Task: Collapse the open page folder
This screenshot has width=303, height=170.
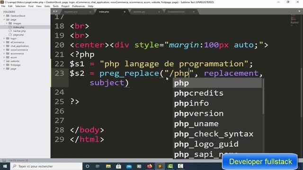Action: tap(4, 20)
